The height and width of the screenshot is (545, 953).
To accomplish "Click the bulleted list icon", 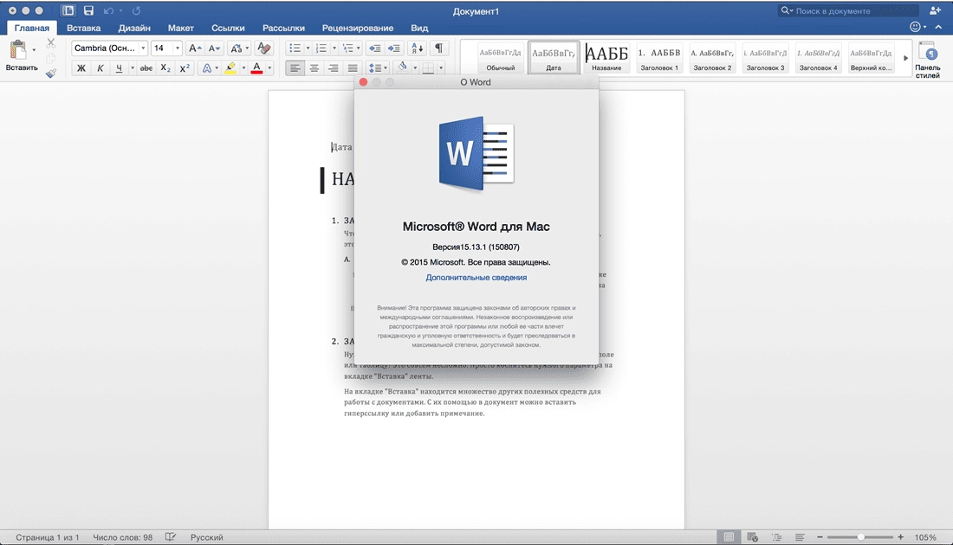I will click(295, 48).
